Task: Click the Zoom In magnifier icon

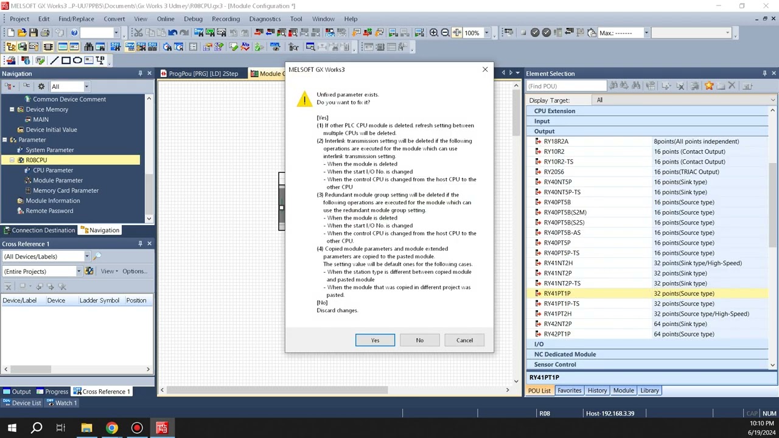Action: pos(434,33)
